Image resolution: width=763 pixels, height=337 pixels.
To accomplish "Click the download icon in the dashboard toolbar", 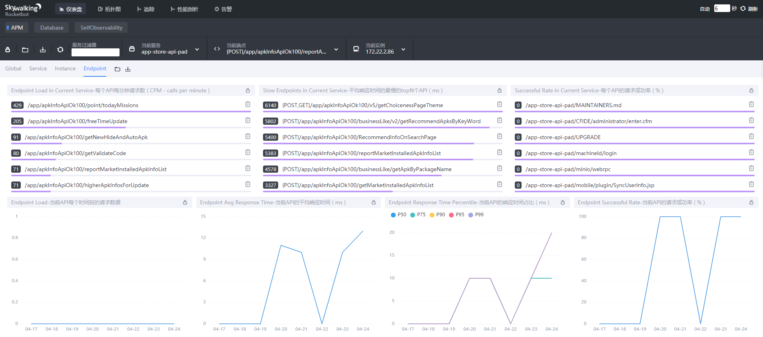I will click(x=43, y=50).
